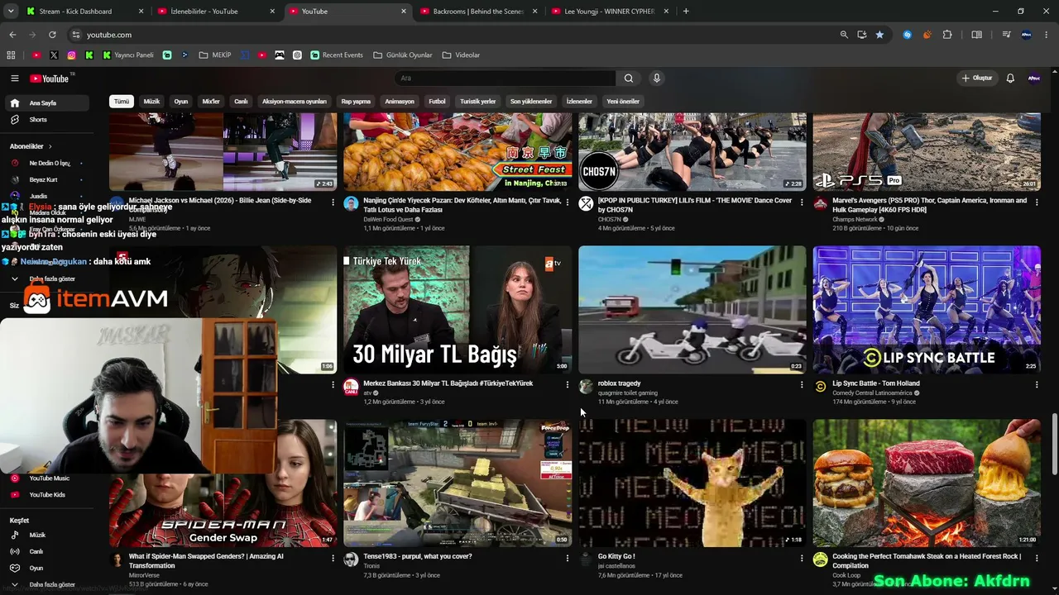Open the tab search dropdown arrow

[x=12, y=12]
